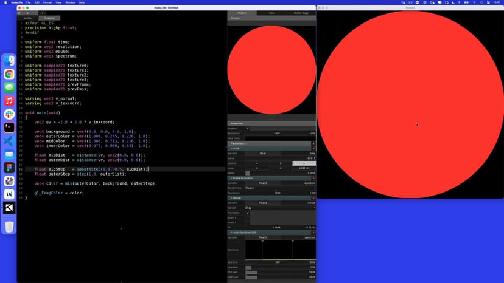
Task: Open the Trash in the dock
Action: (x=9, y=227)
